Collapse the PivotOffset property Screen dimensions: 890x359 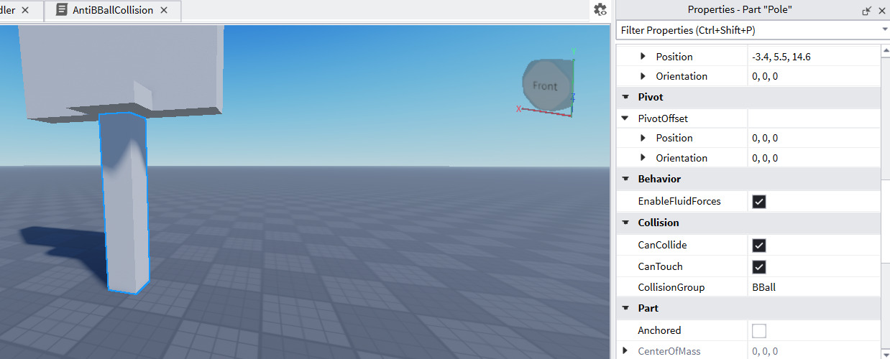pyautogui.click(x=626, y=118)
